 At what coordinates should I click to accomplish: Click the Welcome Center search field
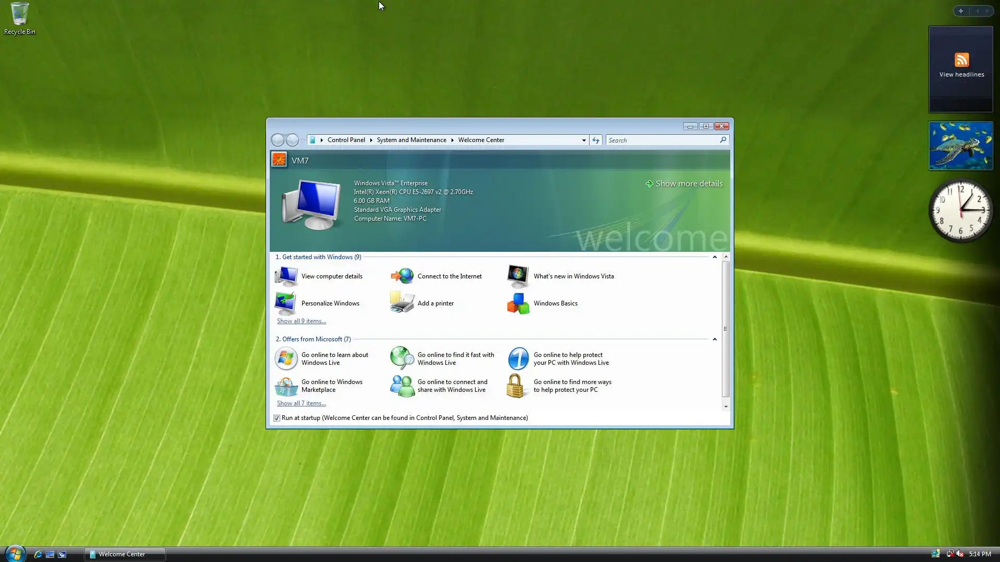click(661, 140)
